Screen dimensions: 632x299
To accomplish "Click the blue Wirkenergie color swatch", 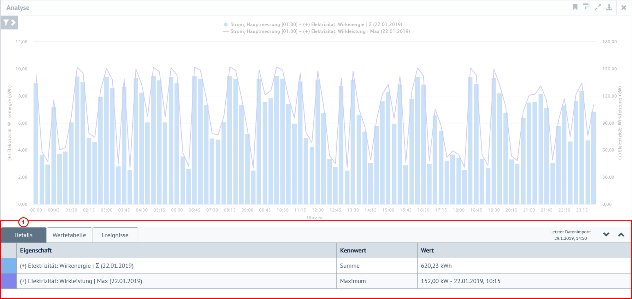I will pyautogui.click(x=9, y=266).
